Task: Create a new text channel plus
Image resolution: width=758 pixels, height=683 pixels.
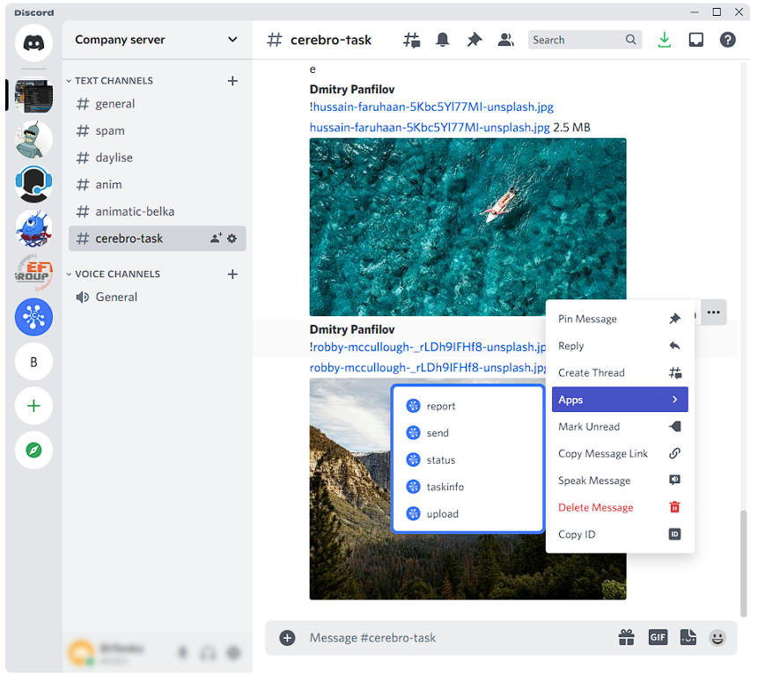Action: tap(232, 81)
